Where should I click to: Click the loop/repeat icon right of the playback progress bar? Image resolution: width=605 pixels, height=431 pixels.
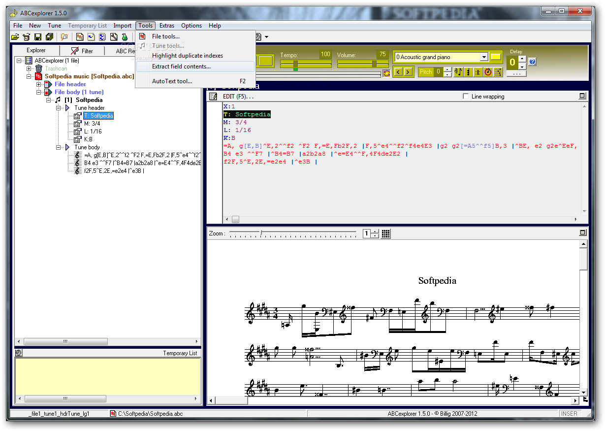pyautogui.click(x=386, y=74)
